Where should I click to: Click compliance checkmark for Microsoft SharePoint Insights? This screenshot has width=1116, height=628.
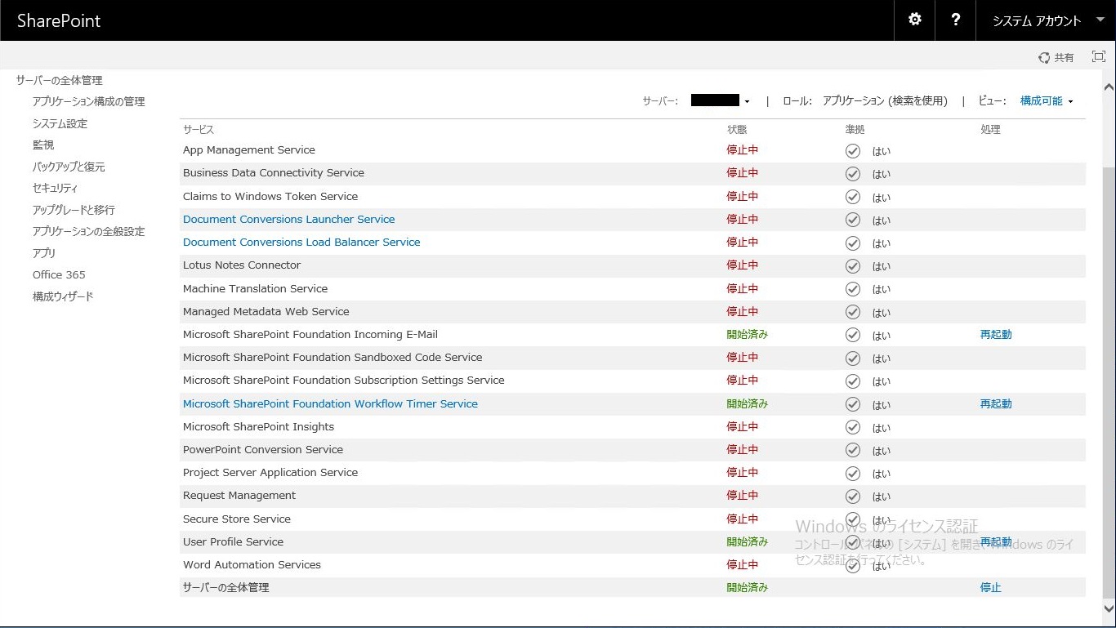click(853, 427)
